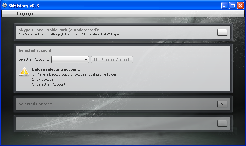The image size is (246, 146).
Task: Click 'Make a backup copy of Skype's local profile folder'
Action: tap(74, 74)
